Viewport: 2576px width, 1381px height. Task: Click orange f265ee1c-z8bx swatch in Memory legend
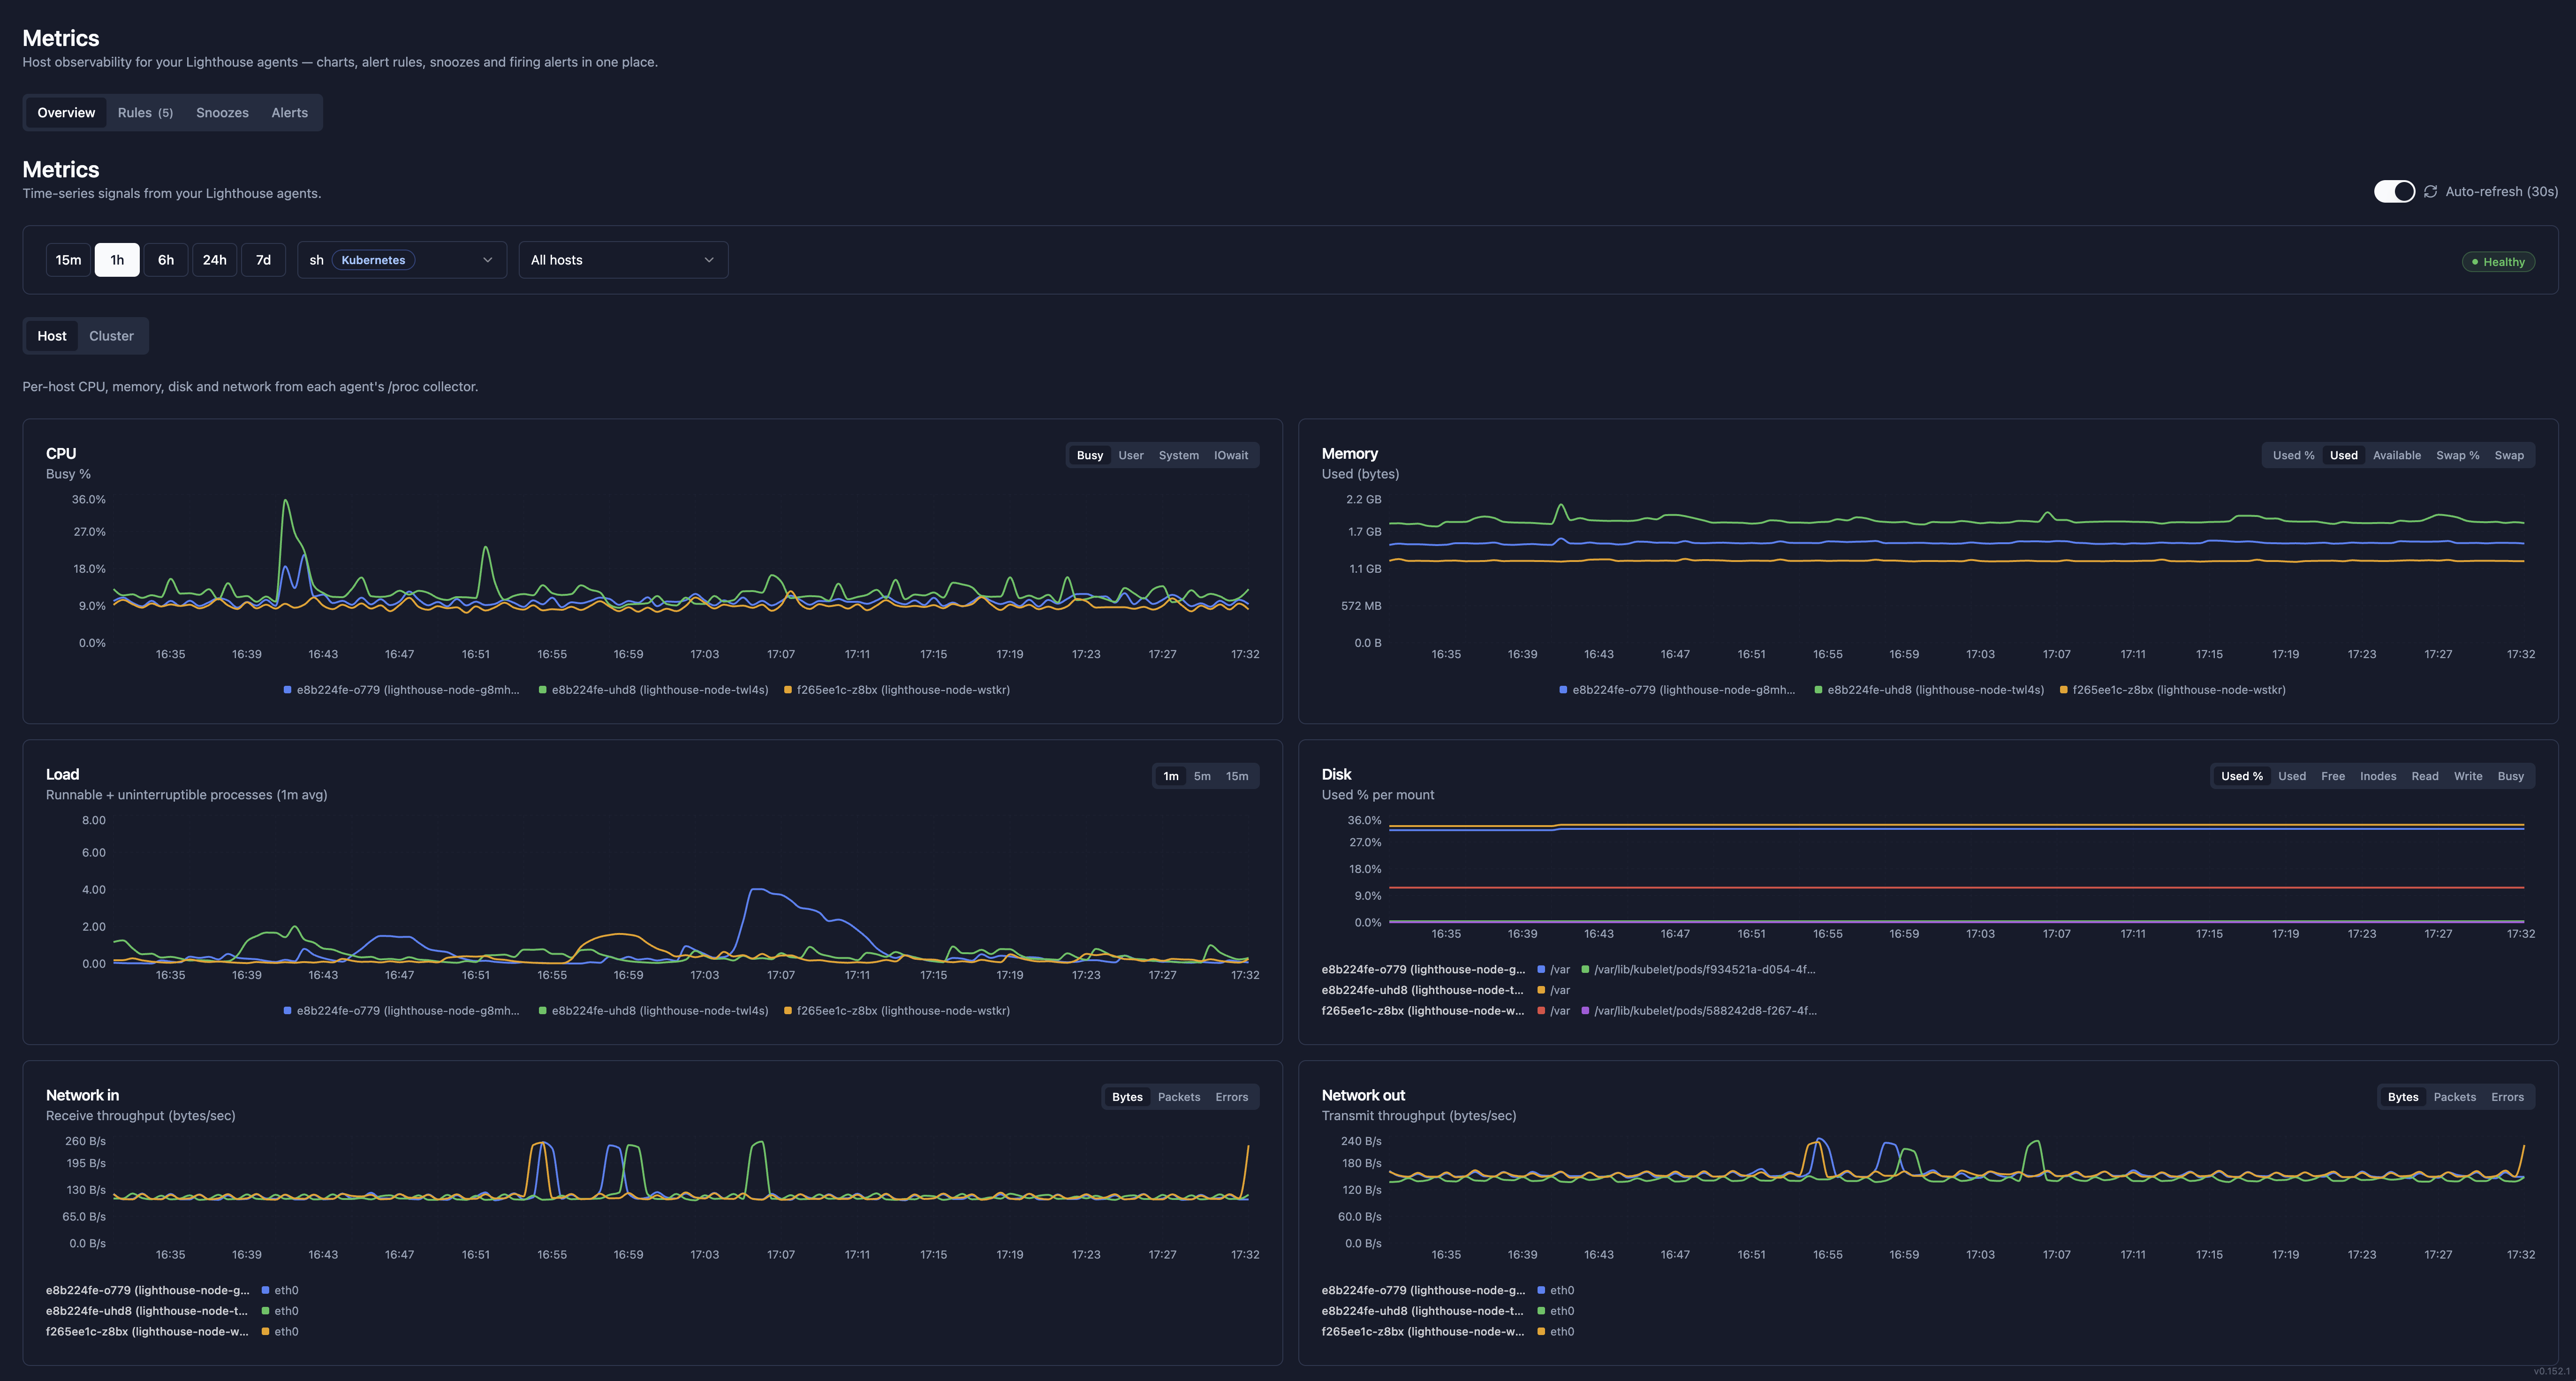coord(2063,690)
